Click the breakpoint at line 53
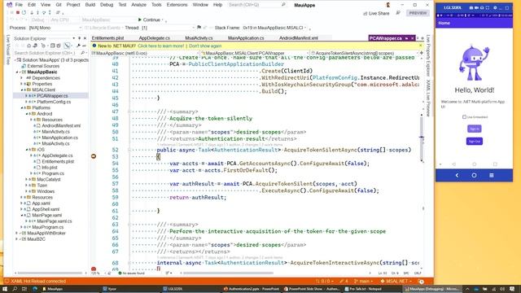 click(94, 156)
